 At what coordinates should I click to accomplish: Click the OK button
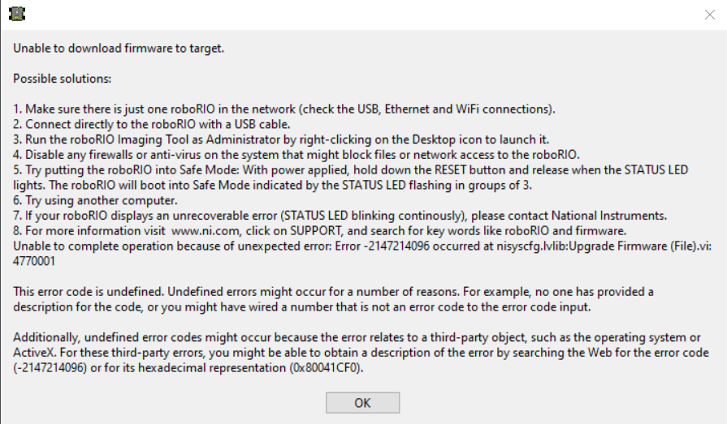(362, 403)
